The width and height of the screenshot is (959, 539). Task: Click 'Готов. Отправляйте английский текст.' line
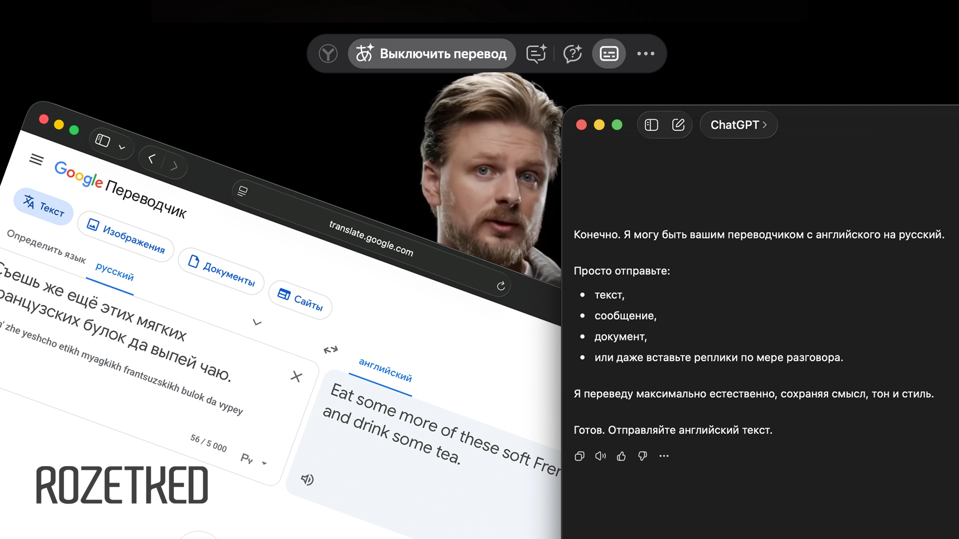coord(673,430)
